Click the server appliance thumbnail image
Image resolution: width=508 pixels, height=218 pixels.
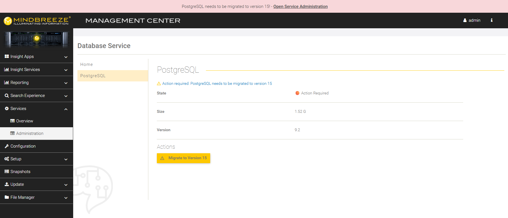[x=36, y=39]
